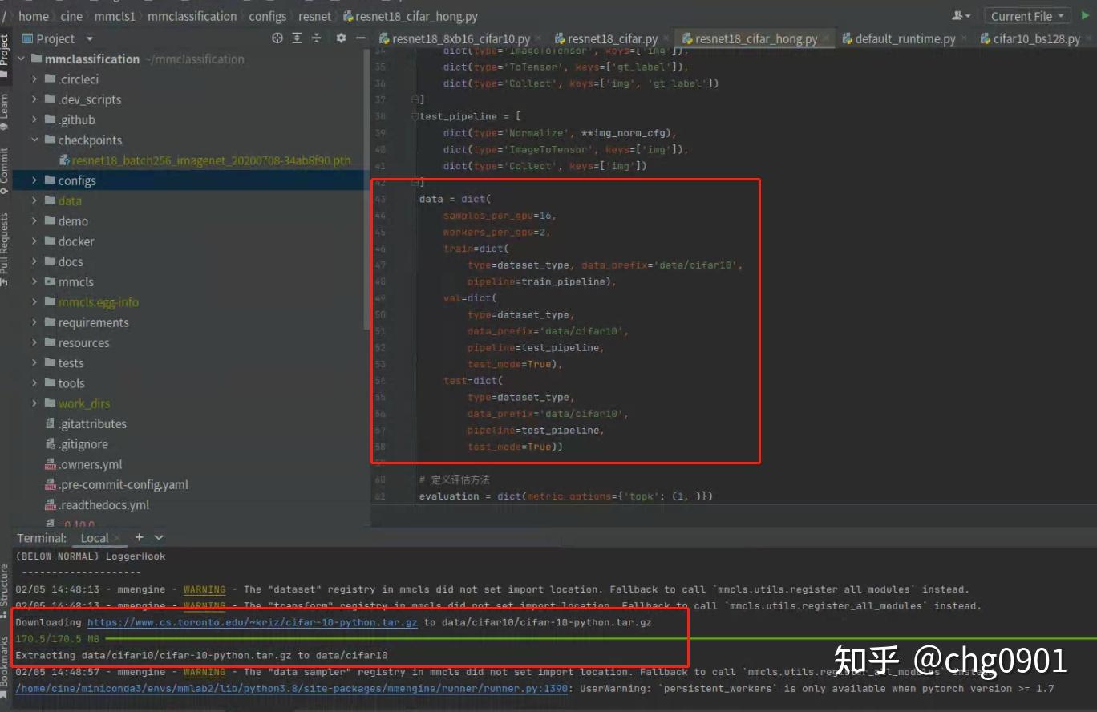Click the Expand All icon in Project toolbar
Screen dimensions: 1097x712
point(298,38)
